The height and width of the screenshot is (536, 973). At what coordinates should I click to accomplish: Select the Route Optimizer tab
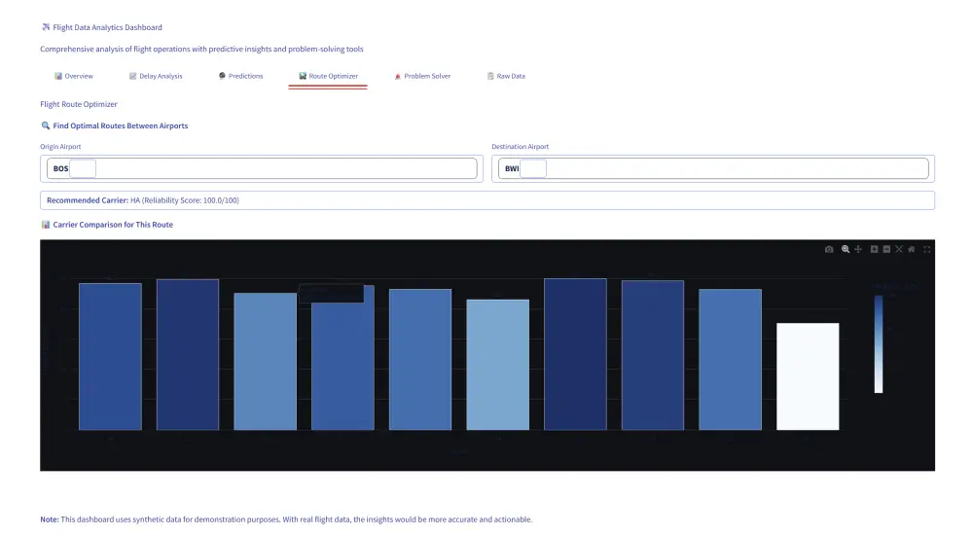coord(328,76)
